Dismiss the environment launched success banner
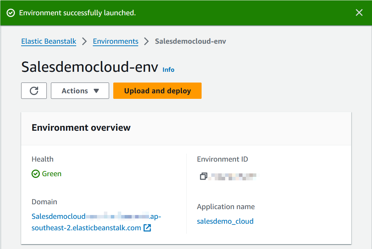 359,13
